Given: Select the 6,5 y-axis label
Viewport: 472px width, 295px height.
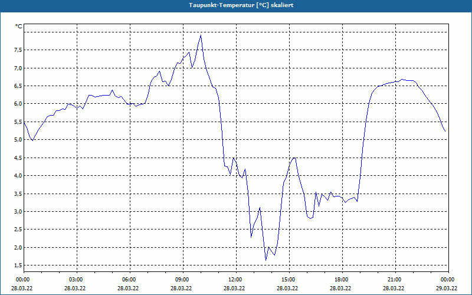Looking at the screenshot, I should coord(18,86).
